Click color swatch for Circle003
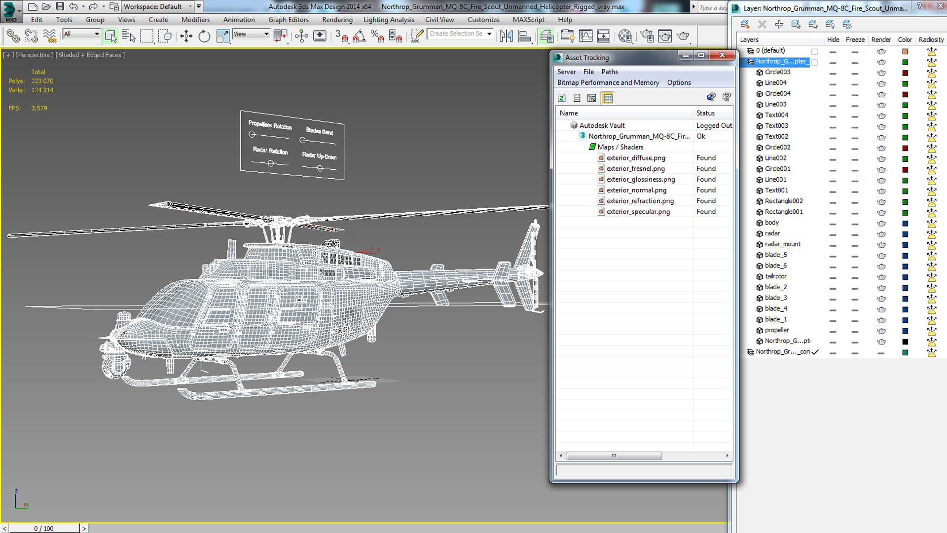This screenshot has height=533, width=947. (x=905, y=73)
